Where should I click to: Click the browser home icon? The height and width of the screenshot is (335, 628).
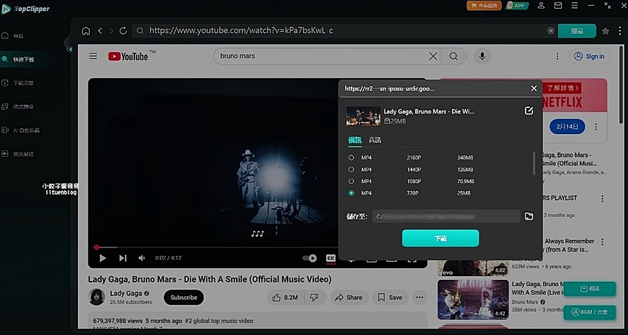tap(85, 31)
